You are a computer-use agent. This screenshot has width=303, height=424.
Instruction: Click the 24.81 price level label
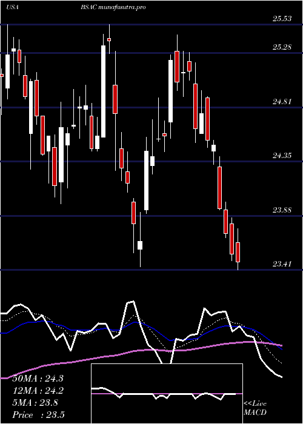tap(282, 102)
